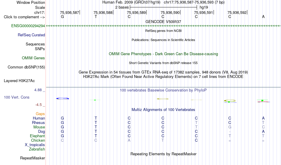Screen dimensions: 281x165
Task: Open the RepeatMasker track label
Action: tap(33, 158)
